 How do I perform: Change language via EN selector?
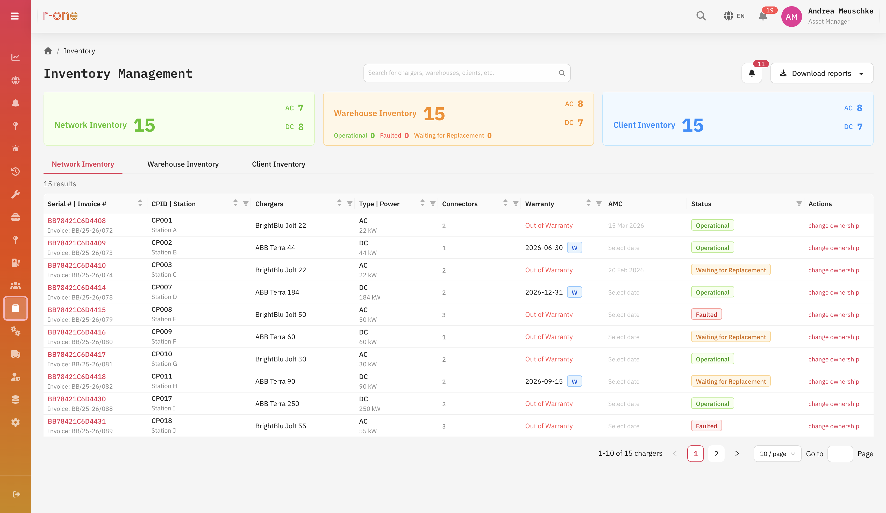(x=734, y=16)
